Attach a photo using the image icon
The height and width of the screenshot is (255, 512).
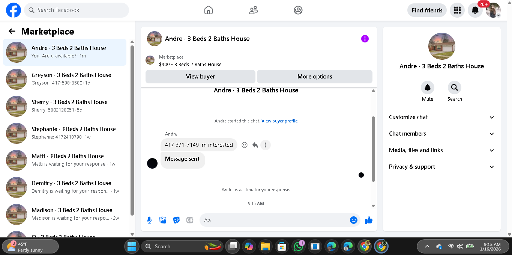pos(163,220)
